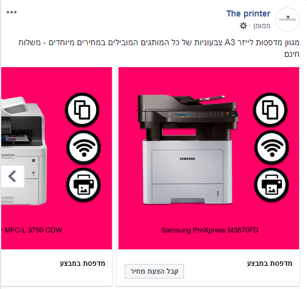Click the Wi-Fi icon on Samsung card
This screenshot has height=289, width=307.
pyautogui.click(x=272, y=147)
